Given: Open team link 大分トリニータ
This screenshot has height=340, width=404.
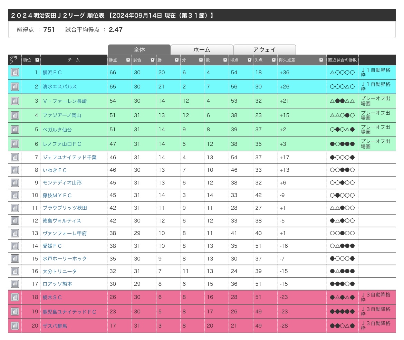Looking at the screenshot, I should coord(59,271).
